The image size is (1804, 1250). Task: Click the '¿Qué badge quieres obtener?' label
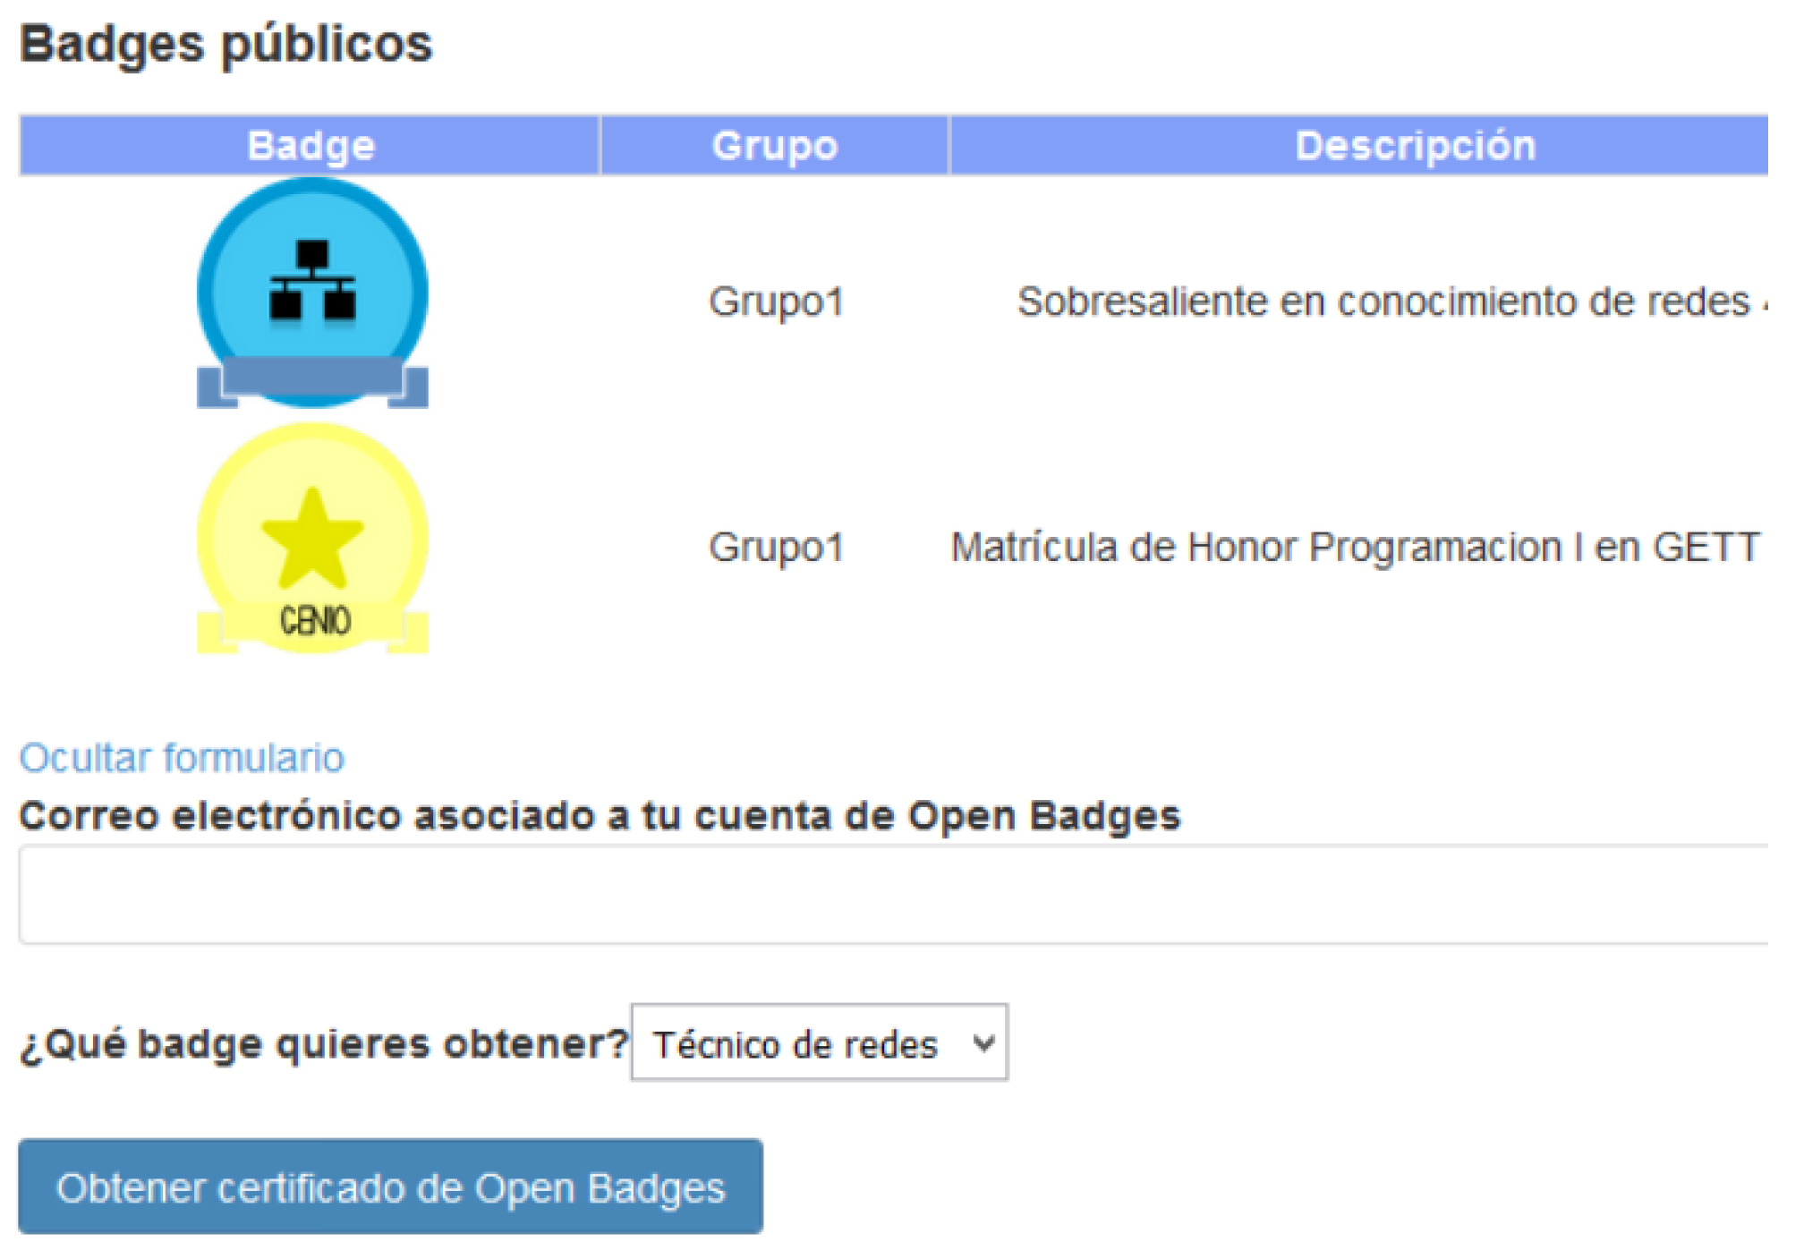[324, 1043]
